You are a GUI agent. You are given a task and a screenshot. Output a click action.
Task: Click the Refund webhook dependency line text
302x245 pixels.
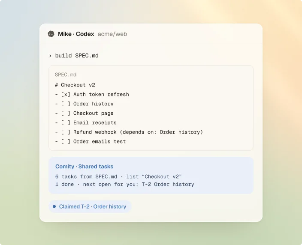pos(138,132)
